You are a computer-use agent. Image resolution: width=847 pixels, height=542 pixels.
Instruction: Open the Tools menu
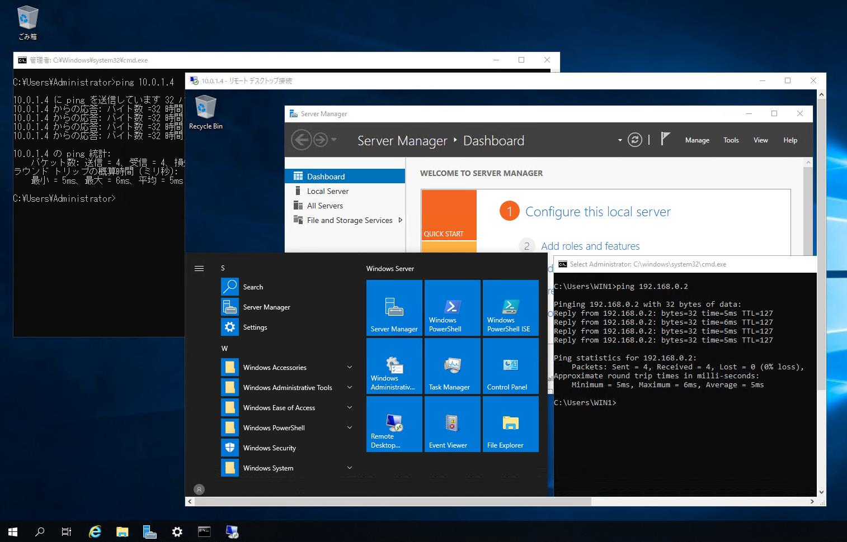[x=731, y=140]
